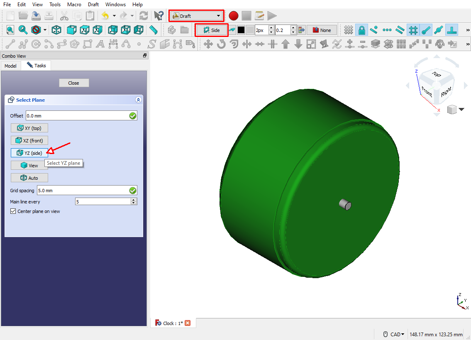Screen dimensions: 471x340
Task: Select the Draft Text tool
Action: [x=100, y=44]
